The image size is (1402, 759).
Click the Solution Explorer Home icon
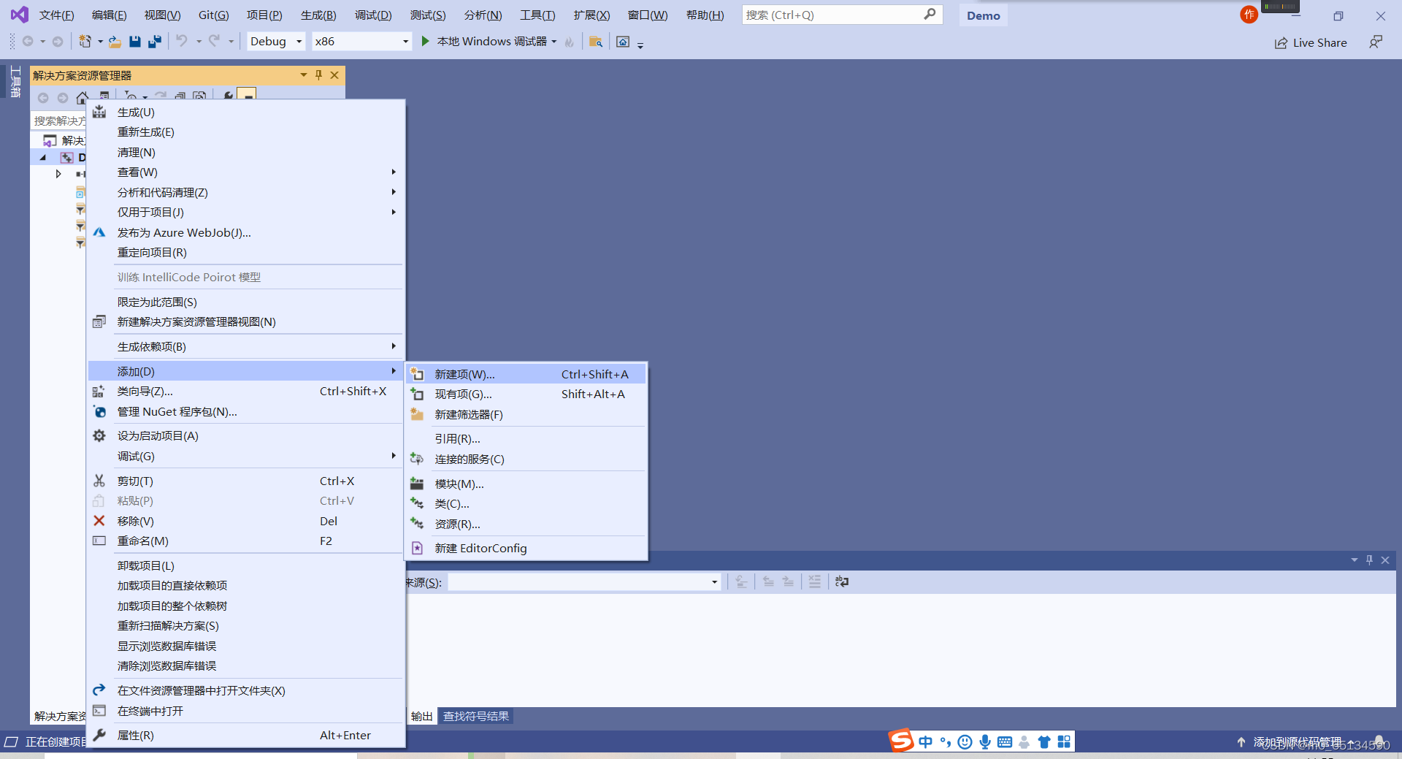click(x=82, y=97)
